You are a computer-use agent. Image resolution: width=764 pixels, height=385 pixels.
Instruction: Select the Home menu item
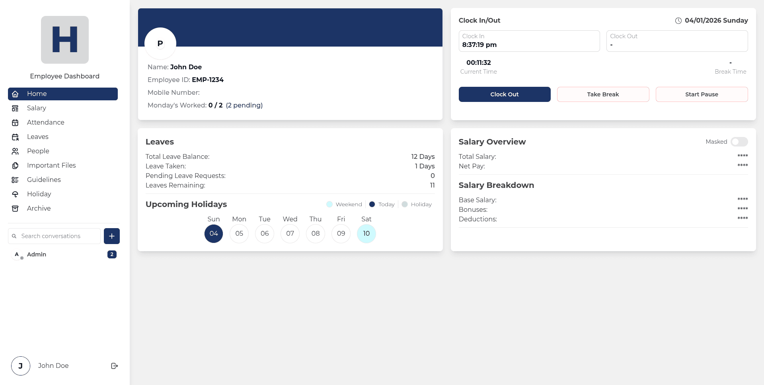[x=63, y=94]
